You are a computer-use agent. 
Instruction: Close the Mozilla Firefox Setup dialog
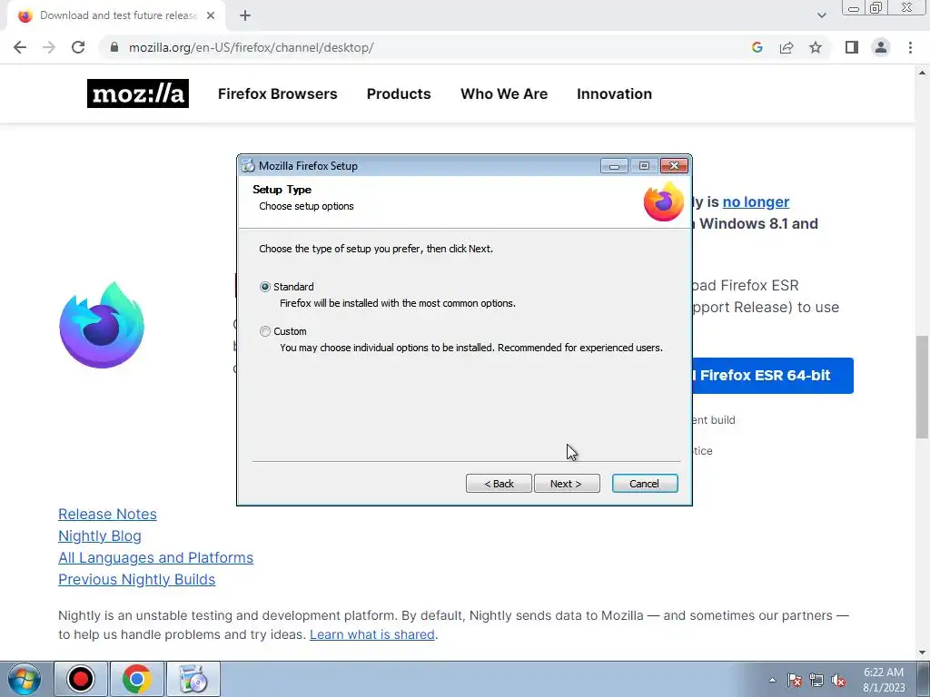(x=675, y=166)
